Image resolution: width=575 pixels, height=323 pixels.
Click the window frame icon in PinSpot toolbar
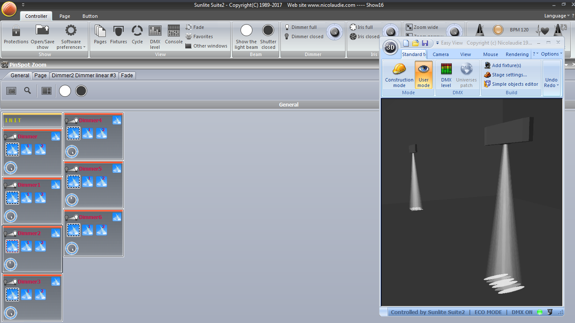(11, 90)
